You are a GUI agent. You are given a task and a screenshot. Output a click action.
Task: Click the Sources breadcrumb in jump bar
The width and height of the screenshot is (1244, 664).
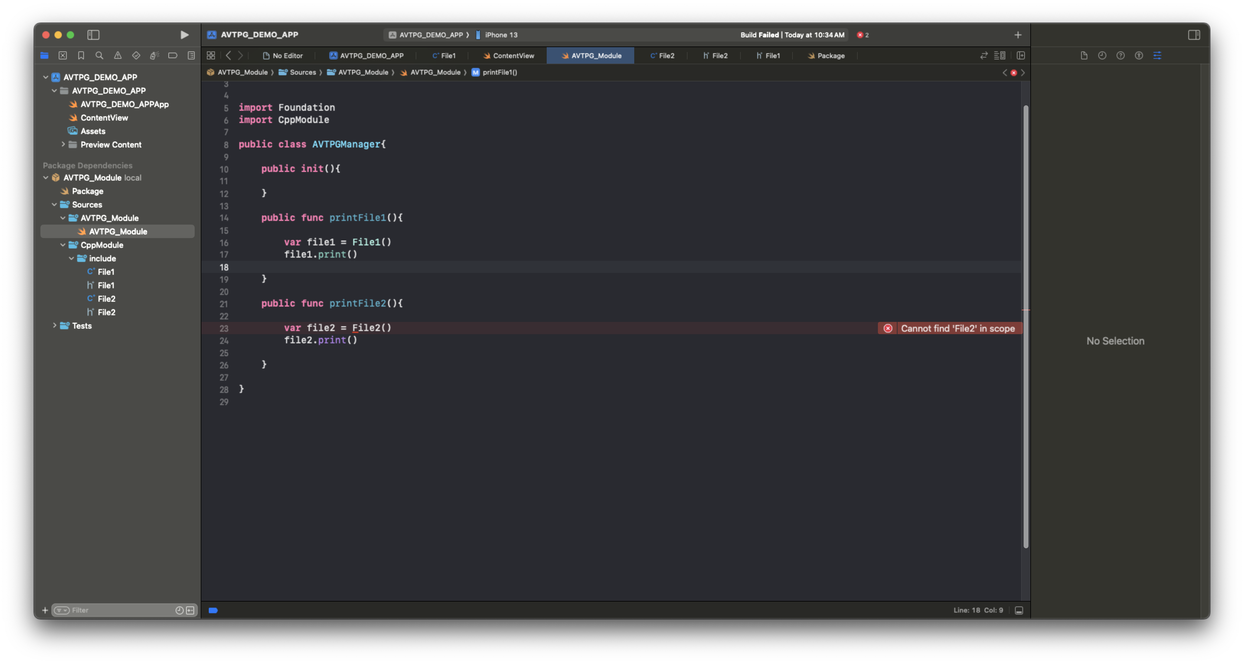click(x=298, y=73)
